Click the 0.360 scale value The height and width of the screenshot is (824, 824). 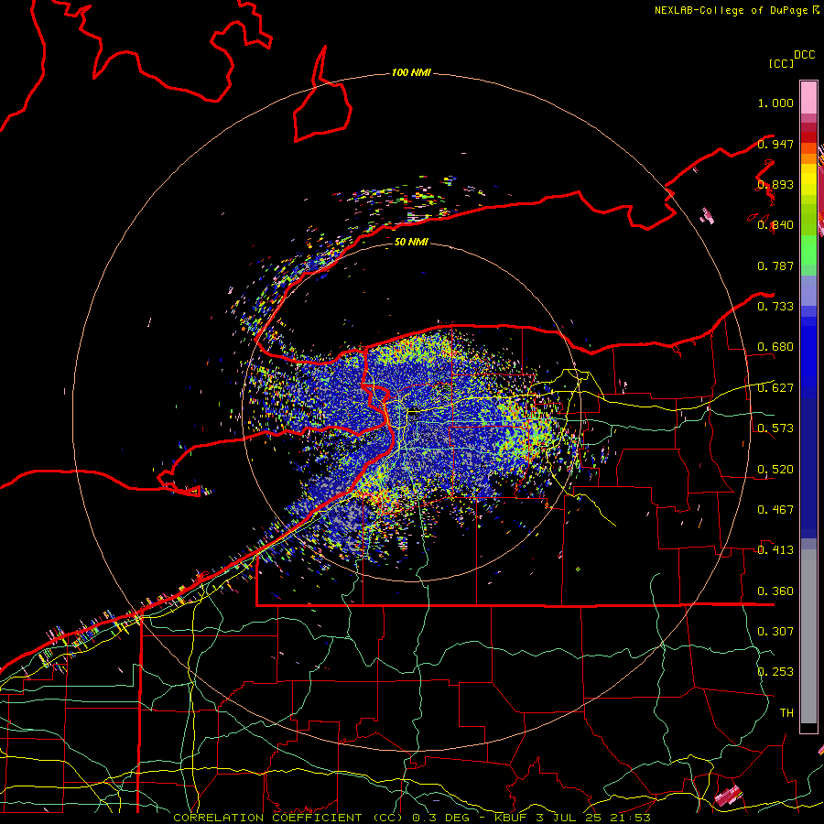pyautogui.click(x=775, y=591)
